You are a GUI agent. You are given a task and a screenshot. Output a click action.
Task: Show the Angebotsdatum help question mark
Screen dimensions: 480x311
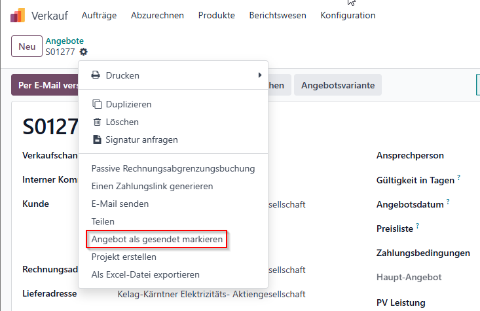click(x=448, y=202)
